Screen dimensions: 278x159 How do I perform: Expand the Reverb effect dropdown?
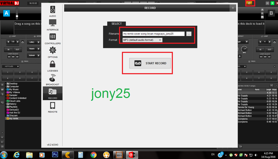[34, 49]
